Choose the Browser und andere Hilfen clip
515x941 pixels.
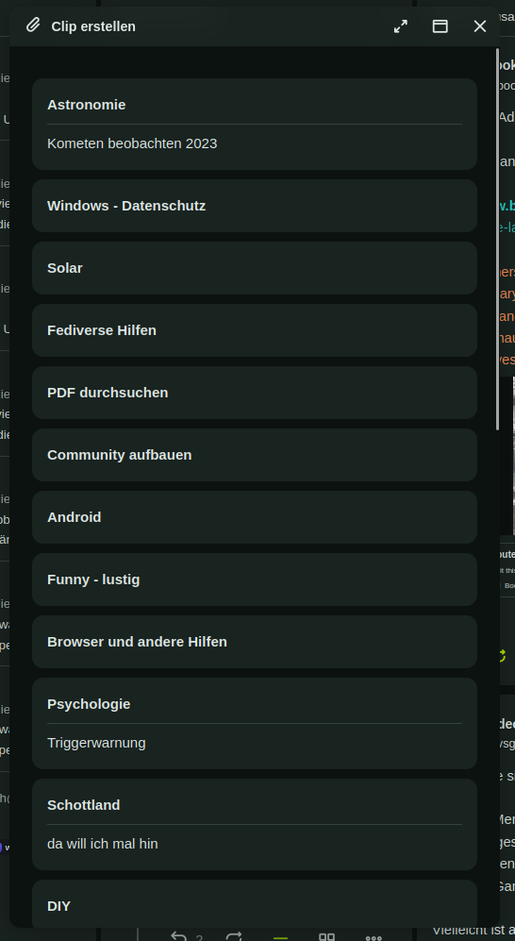(255, 642)
